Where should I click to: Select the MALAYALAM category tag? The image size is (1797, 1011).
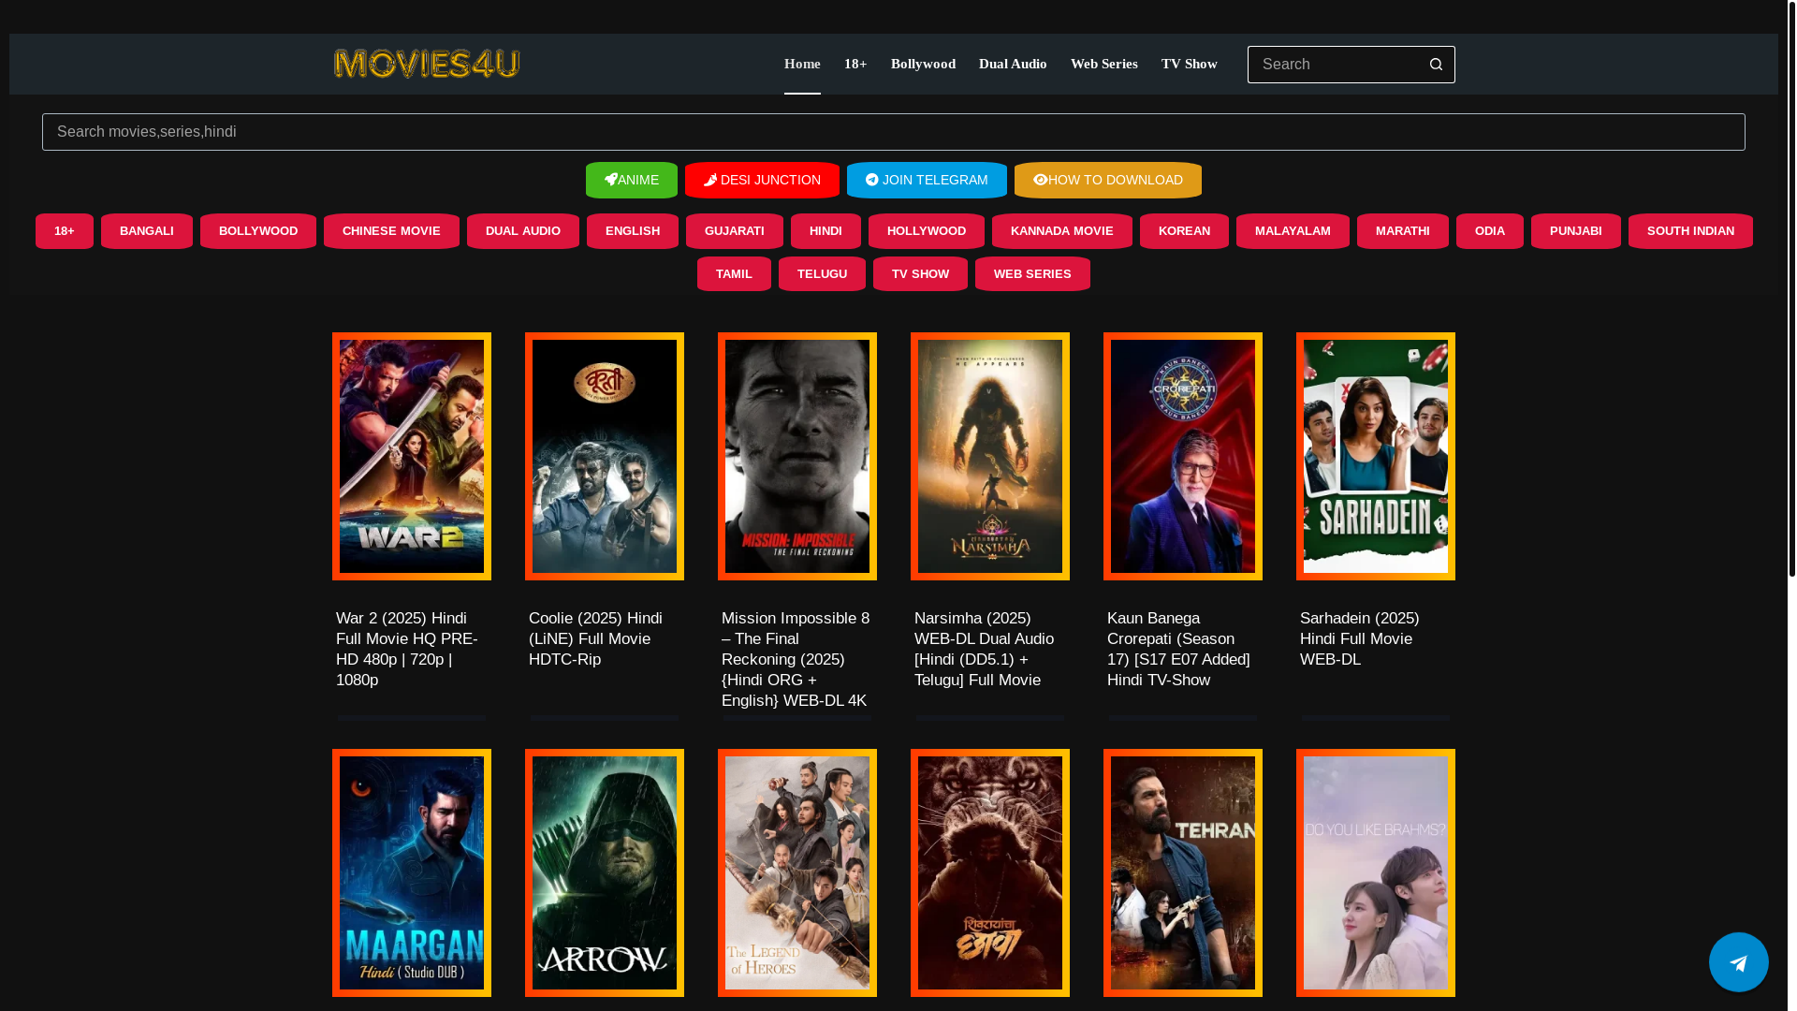pyautogui.click(x=1293, y=231)
